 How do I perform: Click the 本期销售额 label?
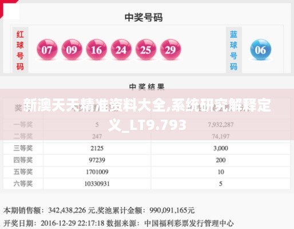tap(22, 211)
